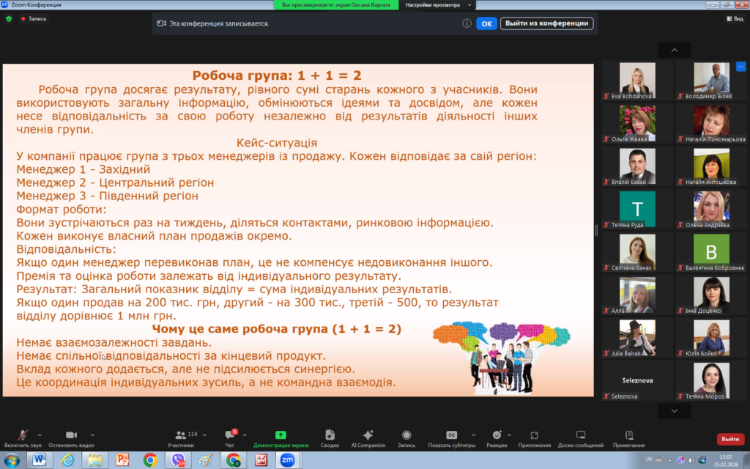Open the Сводка summary tool
750x469 pixels.
point(330,435)
